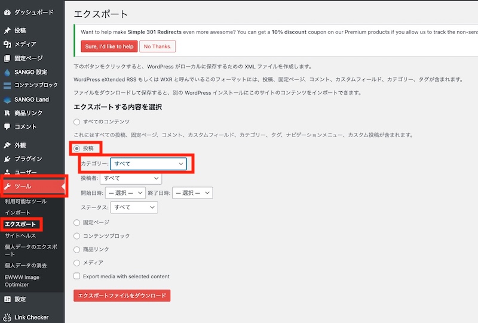Open the ステータス dropdown
Viewport: 478px width, 323px height.
134,207
